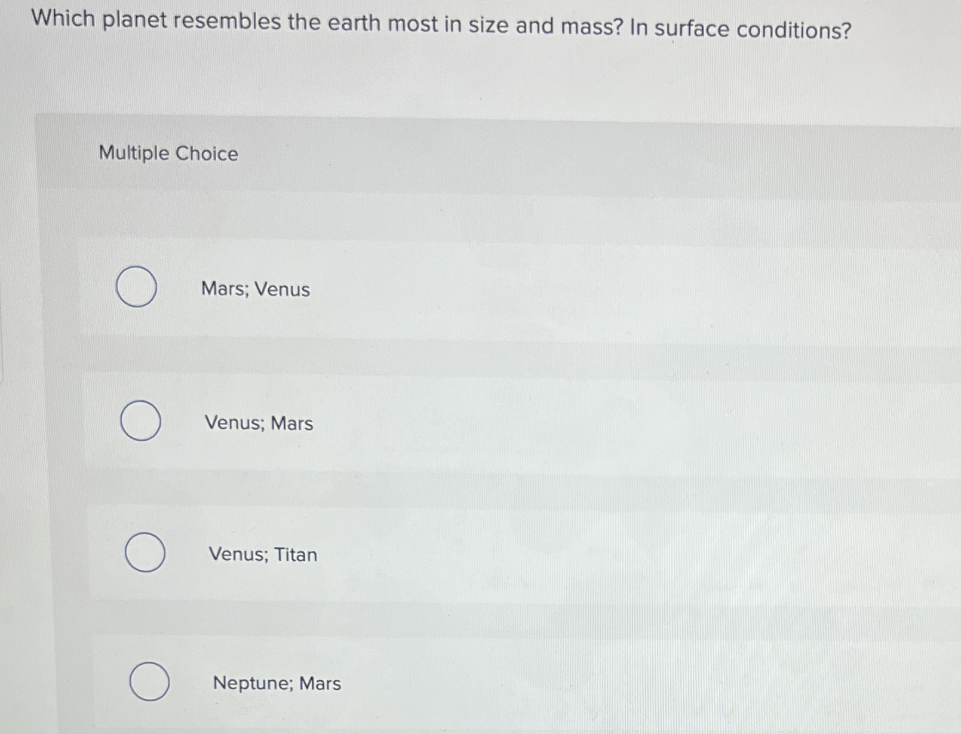Click the "Mars; Venus" answer text
Screen dimensions: 961x734
coord(255,290)
